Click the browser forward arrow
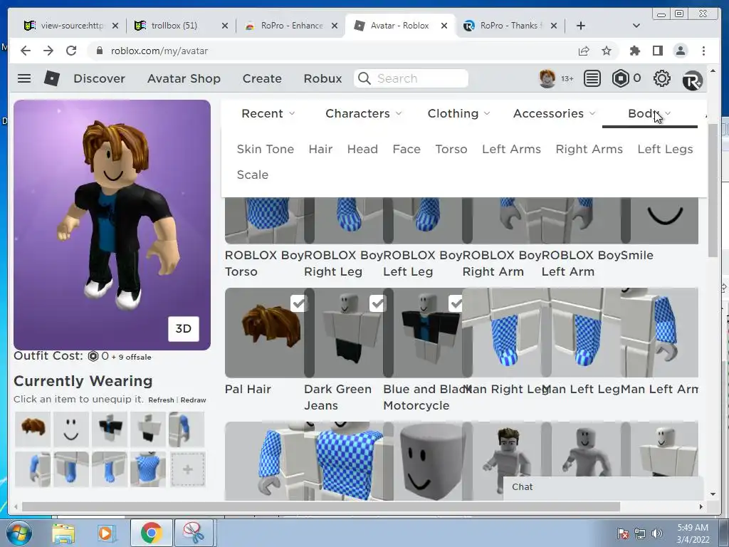Image resolution: width=729 pixels, height=547 pixels. (48, 51)
